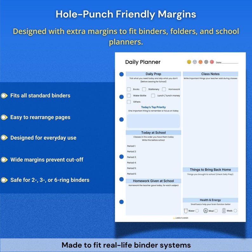This screenshot has height=252, width=252.
Task: Select the Meds radio circle
Action: pos(235,210)
